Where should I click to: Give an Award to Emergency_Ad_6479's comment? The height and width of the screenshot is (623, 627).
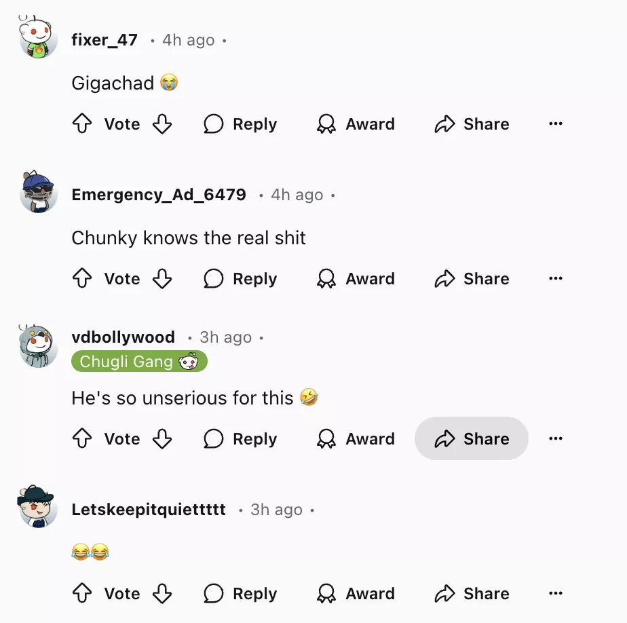click(356, 278)
